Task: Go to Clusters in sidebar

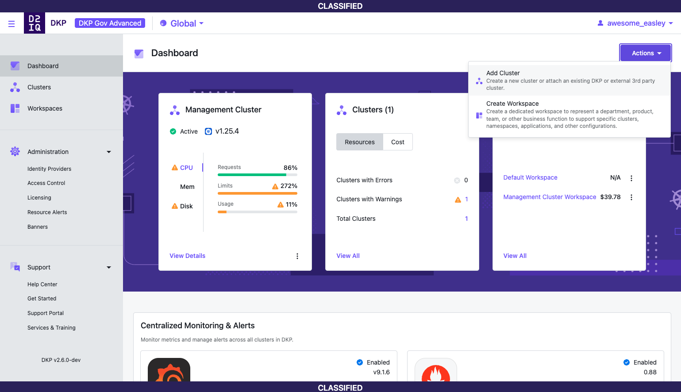Action: [x=62, y=87]
